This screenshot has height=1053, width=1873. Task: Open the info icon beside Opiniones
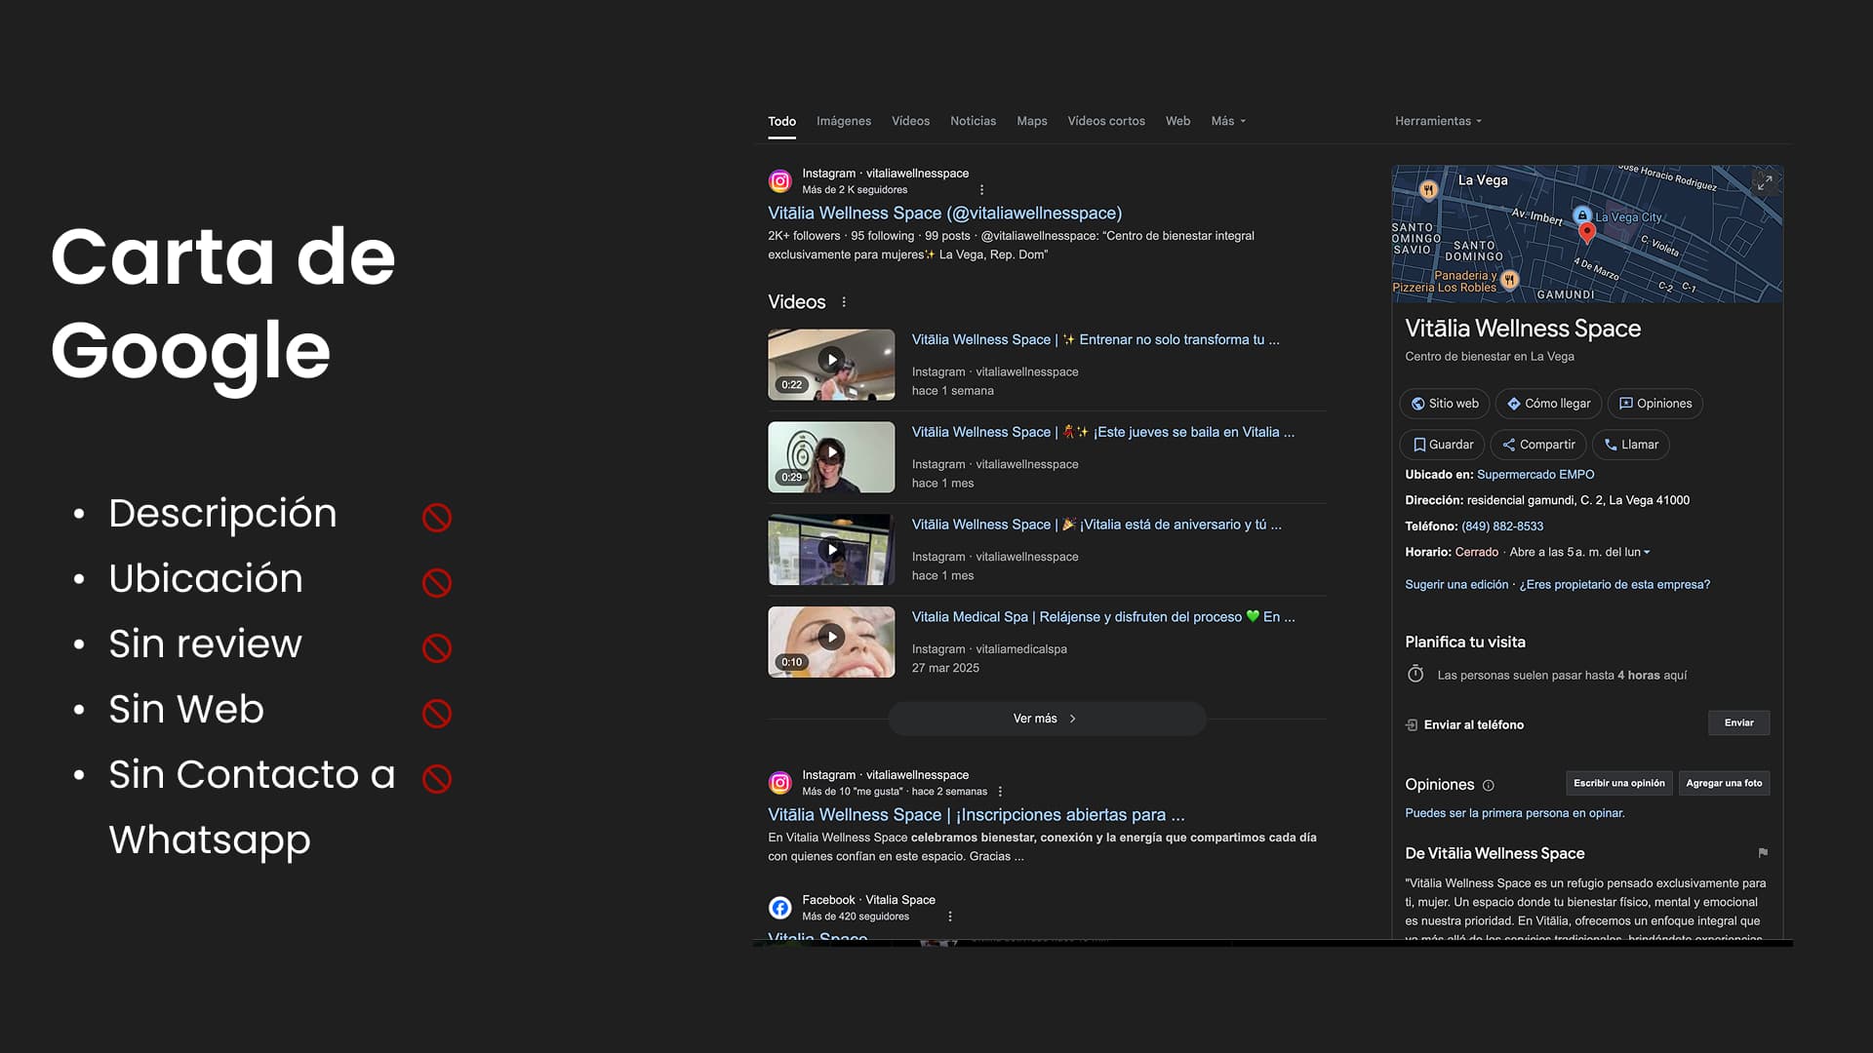click(1489, 786)
